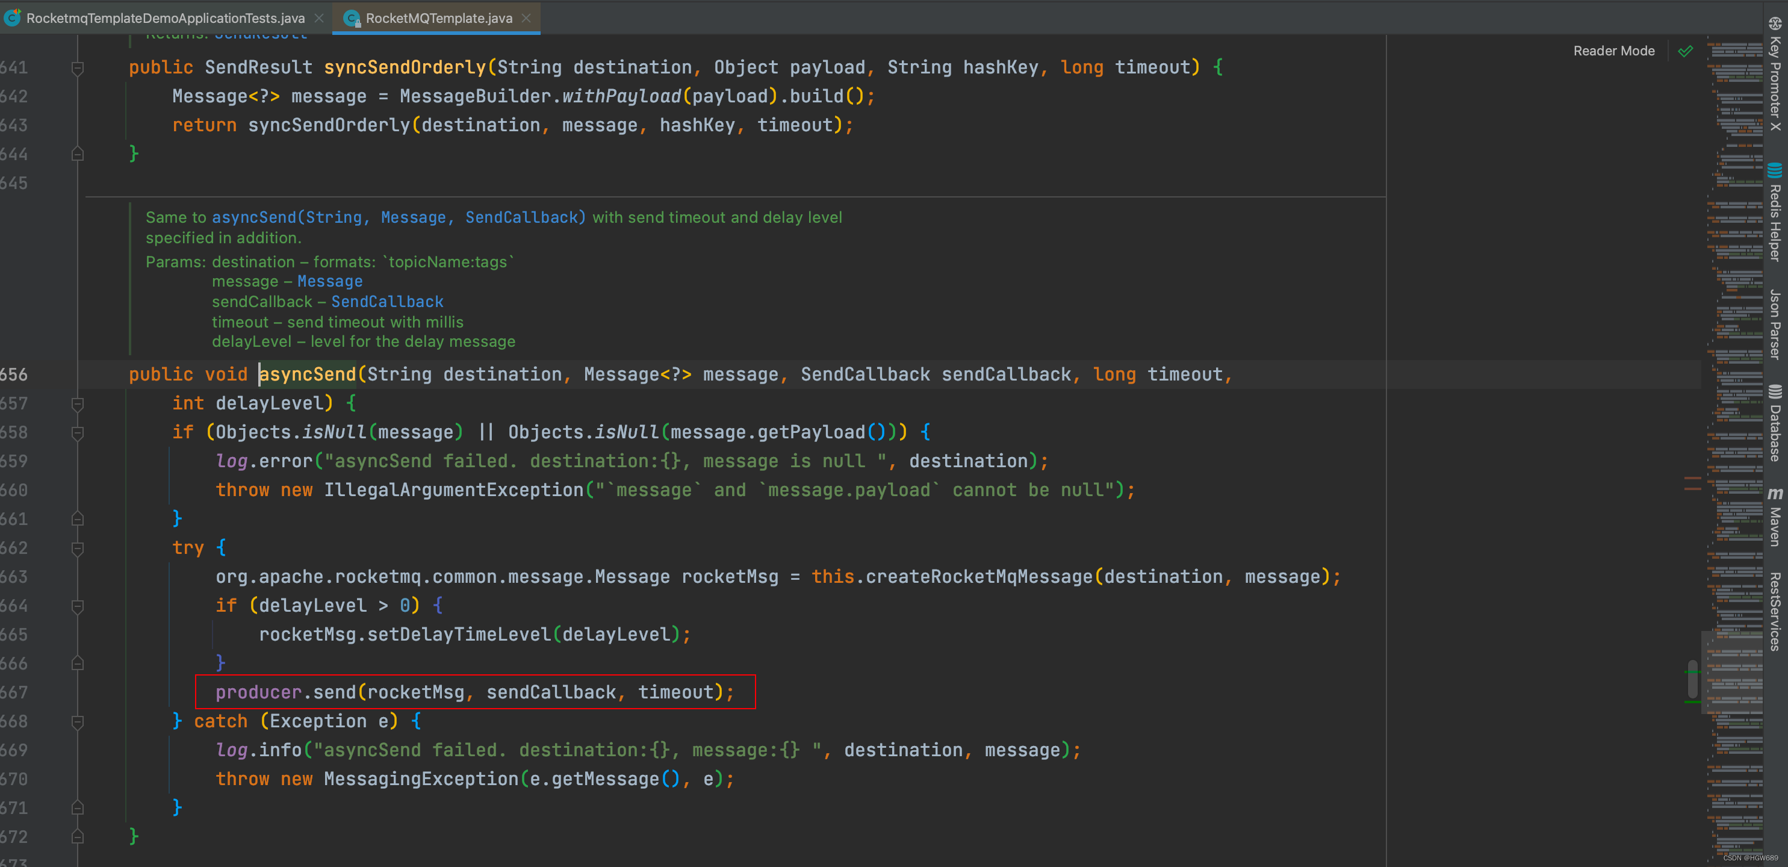1788x867 pixels.
Task: Click setDelayTimeLevel call on line 665
Action: [459, 635]
